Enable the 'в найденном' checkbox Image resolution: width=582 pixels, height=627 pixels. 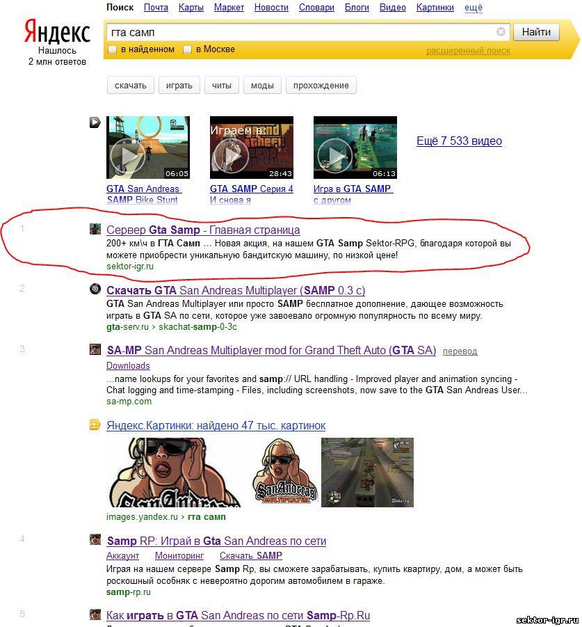pos(112,49)
